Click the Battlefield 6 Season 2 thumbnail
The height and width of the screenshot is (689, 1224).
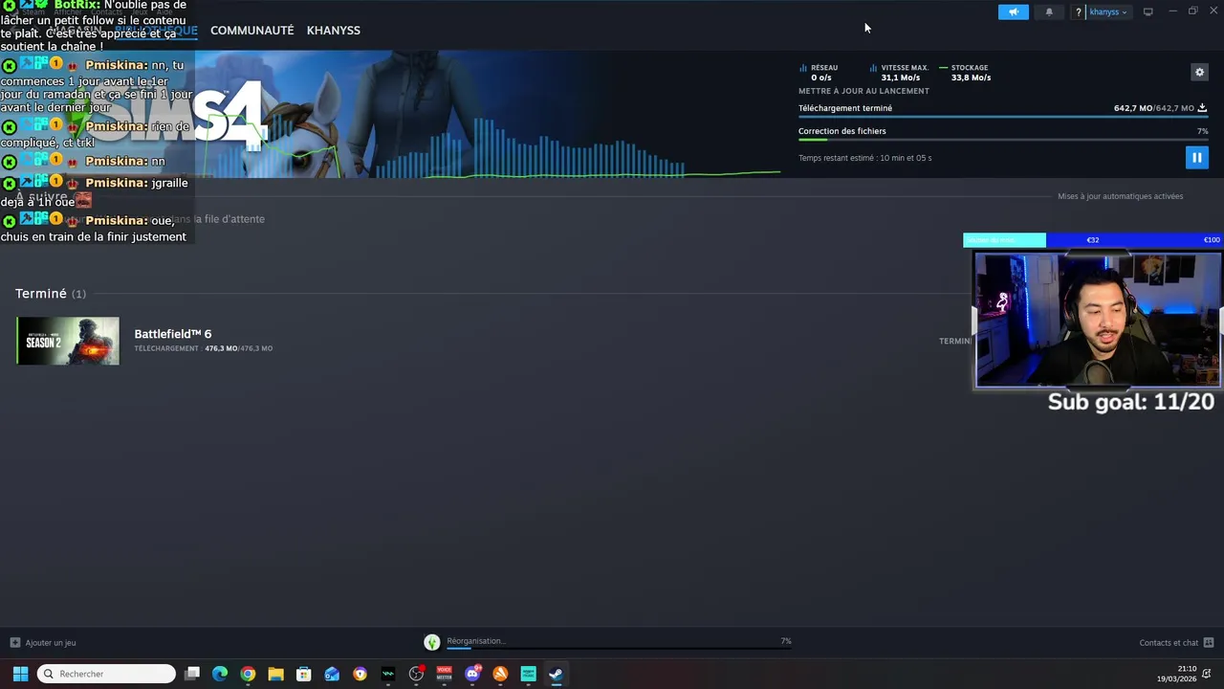click(x=68, y=341)
